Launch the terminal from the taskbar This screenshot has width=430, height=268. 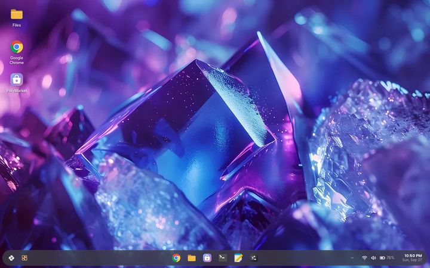click(x=222, y=258)
